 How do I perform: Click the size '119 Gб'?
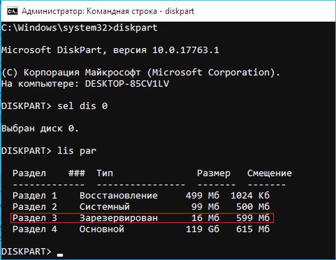pos(203,229)
